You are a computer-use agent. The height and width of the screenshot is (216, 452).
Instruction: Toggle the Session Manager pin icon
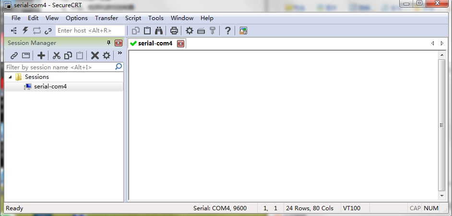[x=108, y=43]
